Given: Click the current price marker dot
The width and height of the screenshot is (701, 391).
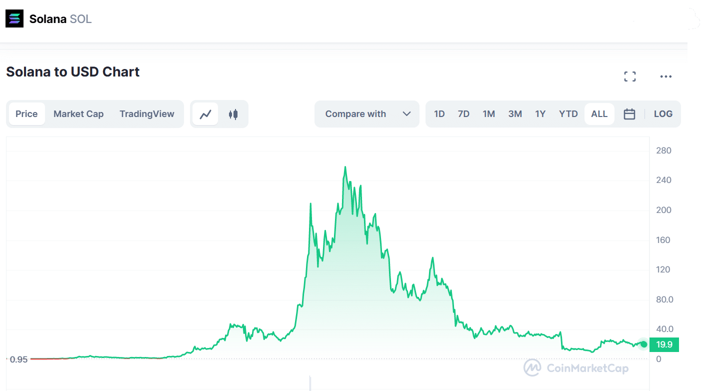Looking at the screenshot, I should pos(643,344).
